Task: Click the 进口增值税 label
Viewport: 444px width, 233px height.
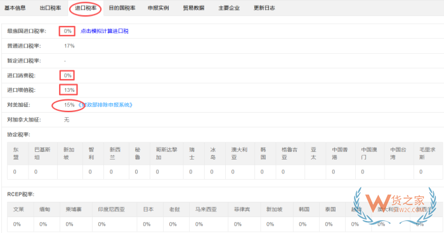Action: pyautogui.click(x=21, y=90)
